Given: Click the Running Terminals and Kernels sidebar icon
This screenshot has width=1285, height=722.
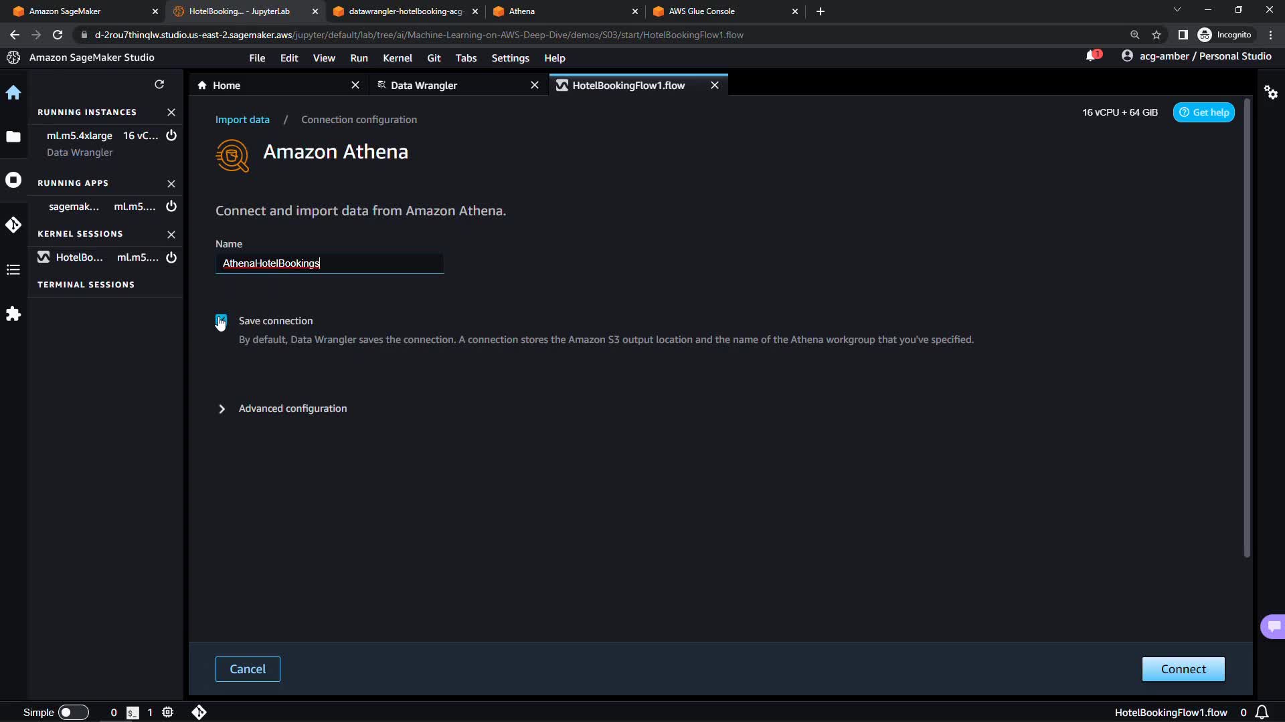Looking at the screenshot, I should (x=13, y=180).
